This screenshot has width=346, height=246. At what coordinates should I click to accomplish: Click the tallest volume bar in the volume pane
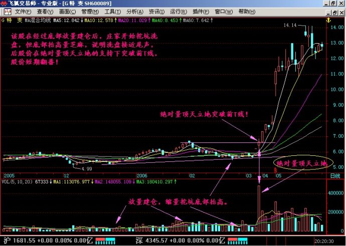(259, 208)
